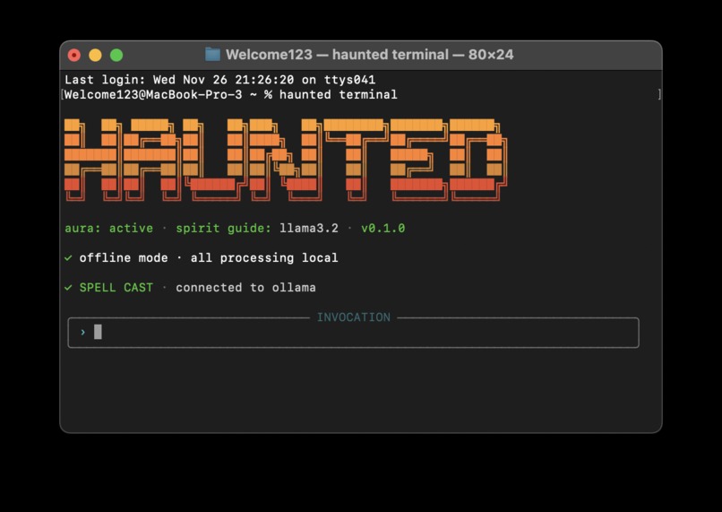Click the 'haunted terminal' command text
The image size is (722, 512).
pos(338,94)
